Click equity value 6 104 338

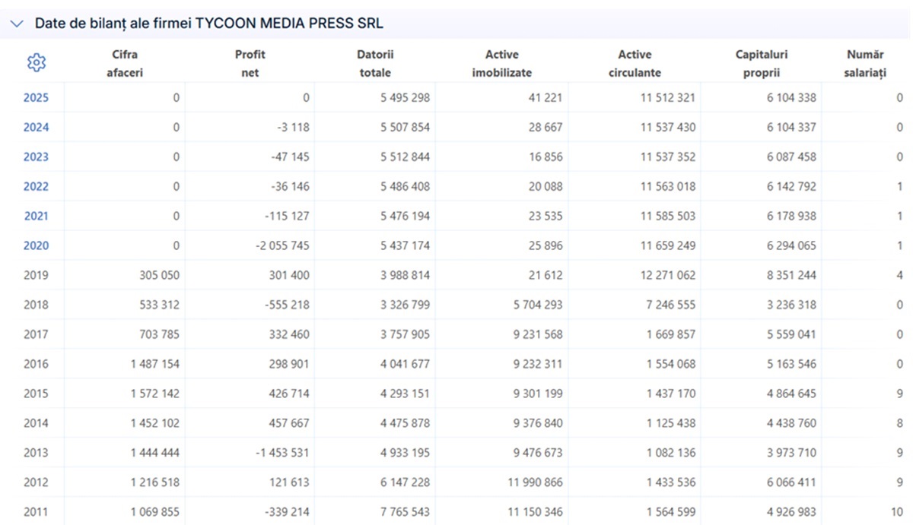click(x=791, y=97)
